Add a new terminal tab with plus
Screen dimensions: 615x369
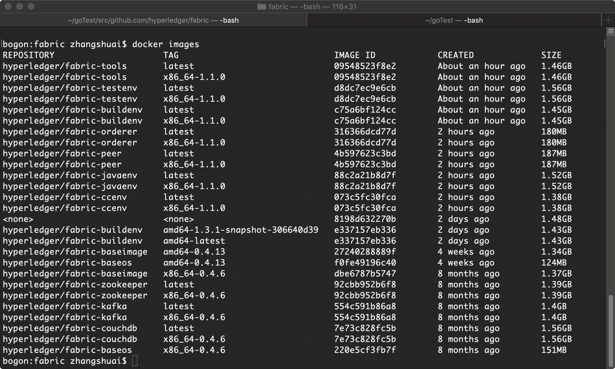[608, 20]
